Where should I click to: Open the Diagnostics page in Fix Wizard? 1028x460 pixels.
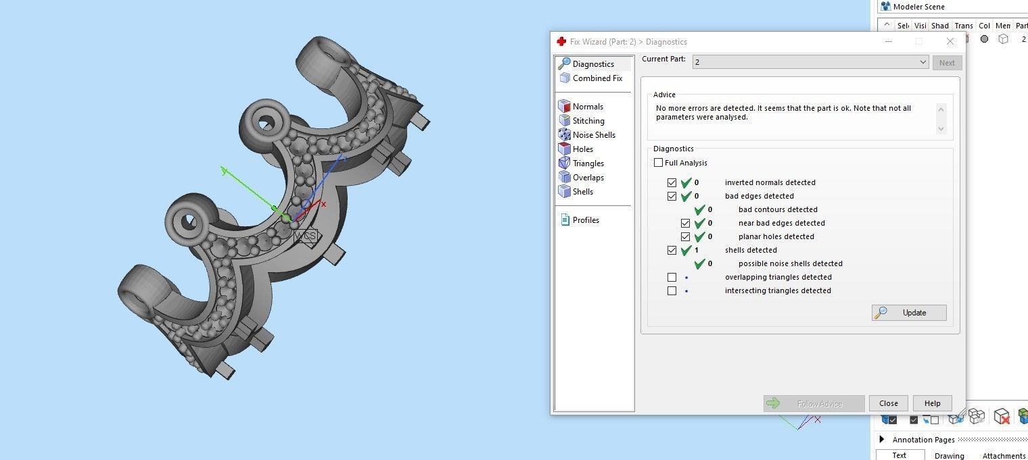pos(593,64)
